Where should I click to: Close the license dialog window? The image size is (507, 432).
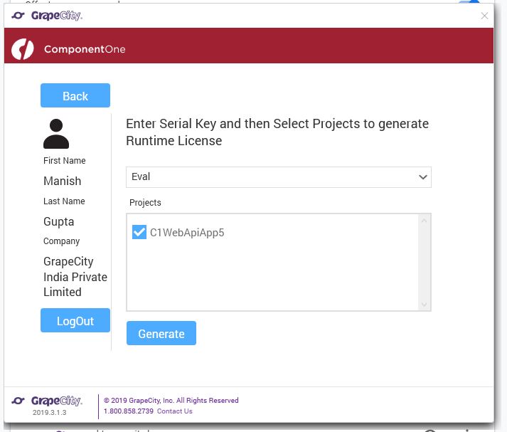[484, 16]
